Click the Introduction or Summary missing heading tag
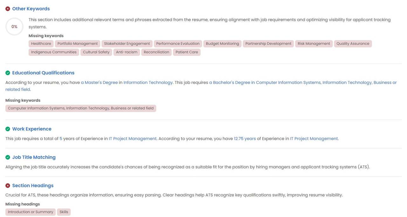The width and height of the screenshot is (407, 217). [x=31, y=212]
